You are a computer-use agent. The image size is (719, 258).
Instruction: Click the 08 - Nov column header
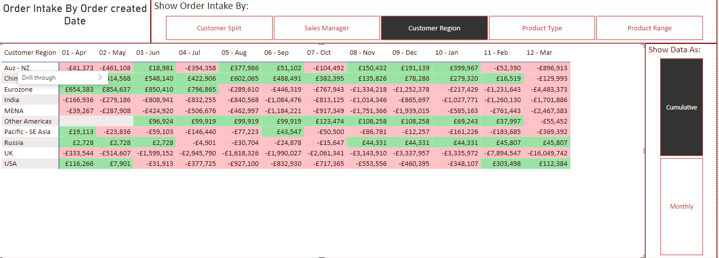coord(362,52)
